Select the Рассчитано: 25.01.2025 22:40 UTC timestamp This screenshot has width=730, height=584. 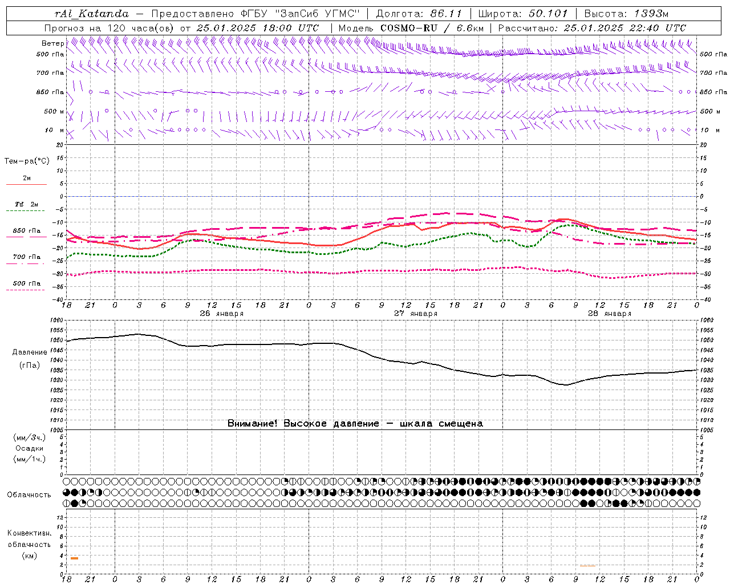pyautogui.click(x=592, y=28)
